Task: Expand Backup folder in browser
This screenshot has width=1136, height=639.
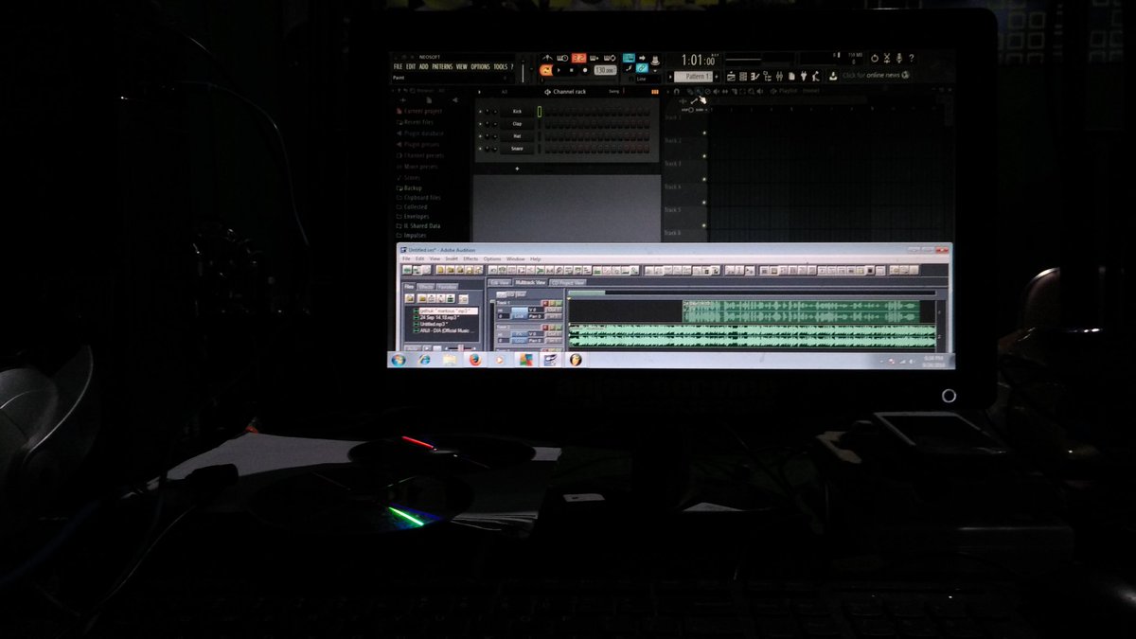Action: (410, 187)
